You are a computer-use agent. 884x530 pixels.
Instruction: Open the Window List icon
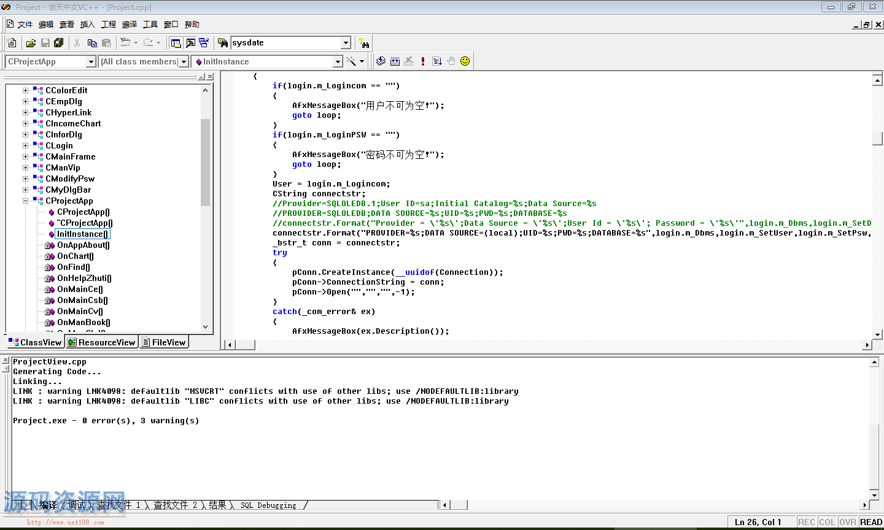coord(204,43)
